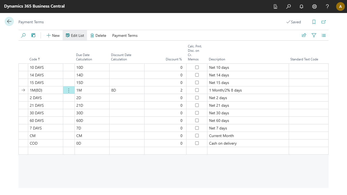The height and width of the screenshot is (195, 347).
Task: Open page in new window icon
Action: pyautogui.click(x=323, y=22)
